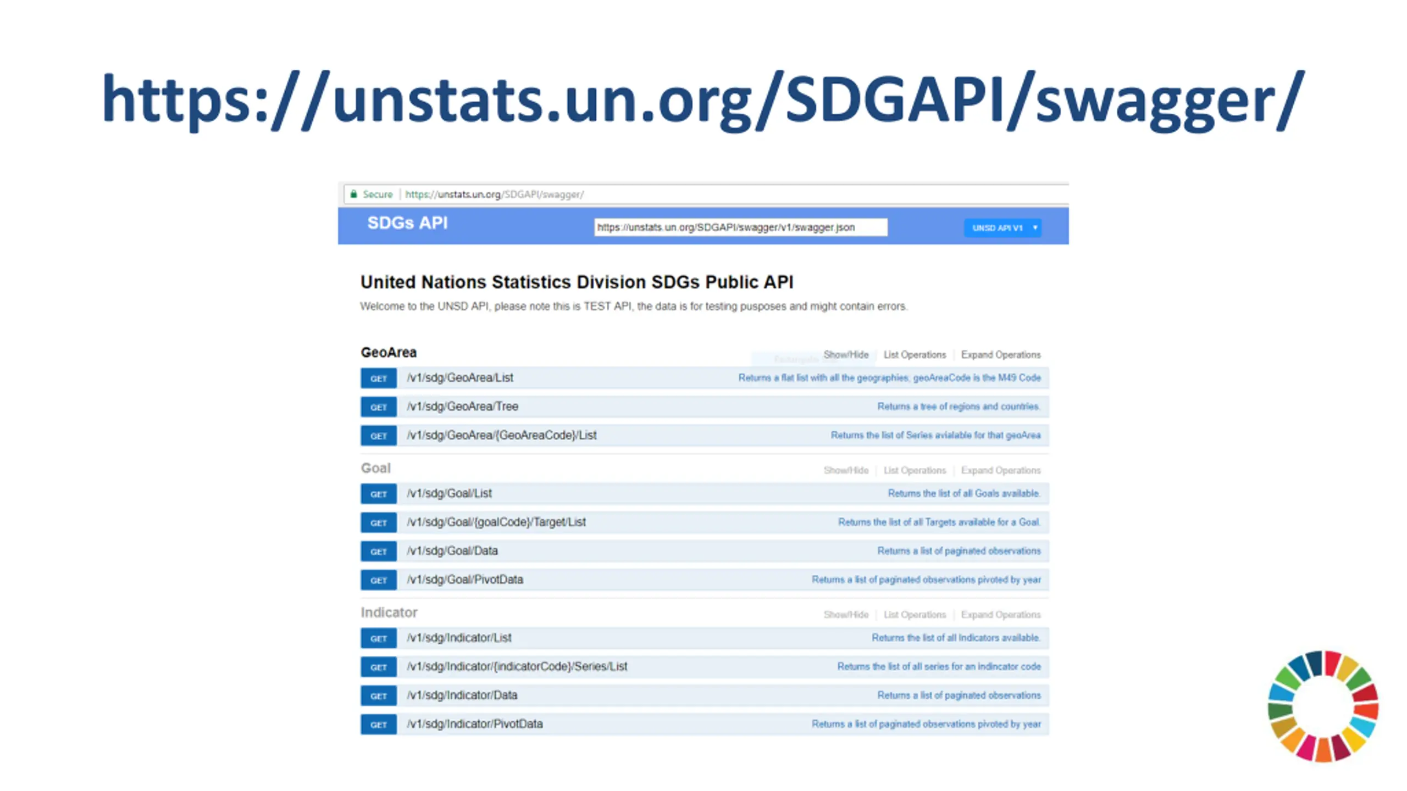The height and width of the screenshot is (791, 1407).
Task: Open the /v1/sdg/GeoArea/List endpoint path
Action: 460,378
